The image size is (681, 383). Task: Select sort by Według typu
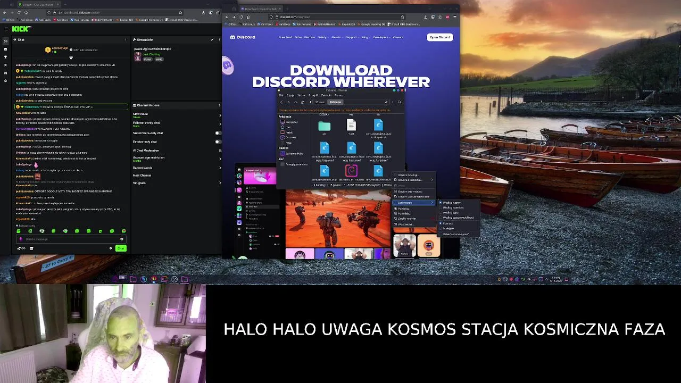450,213
